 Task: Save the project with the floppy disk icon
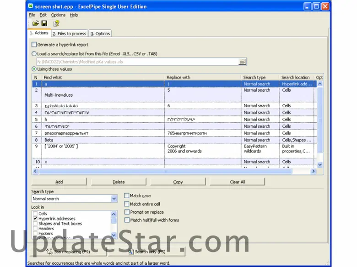click(44, 23)
